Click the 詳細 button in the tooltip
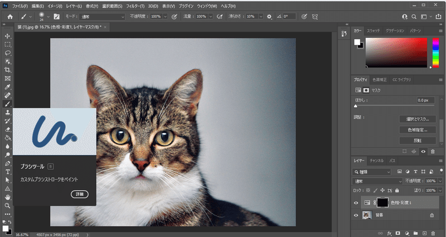 (80, 194)
